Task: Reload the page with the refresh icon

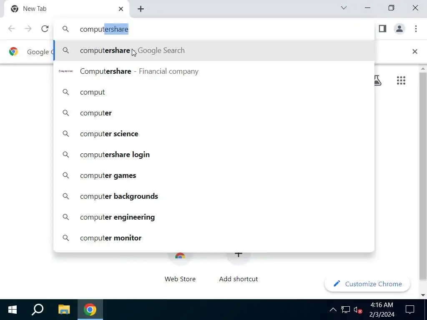Action: pyautogui.click(x=45, y=29)
